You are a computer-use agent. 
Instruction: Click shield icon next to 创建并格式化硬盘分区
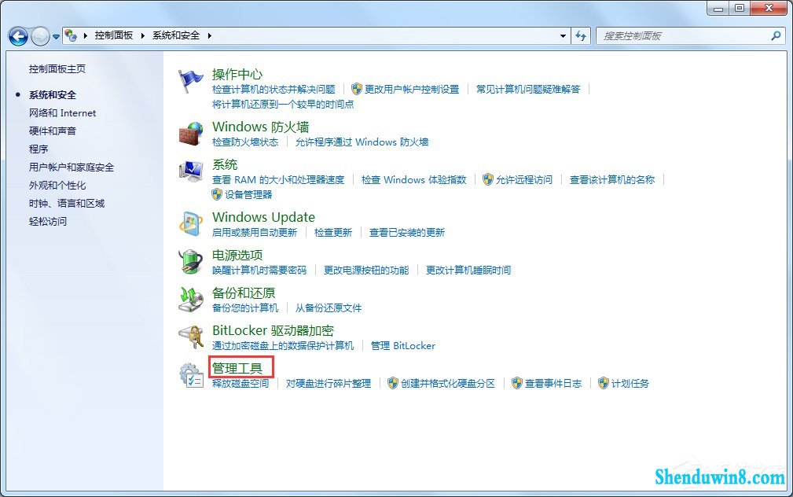(x=393, y=383)
